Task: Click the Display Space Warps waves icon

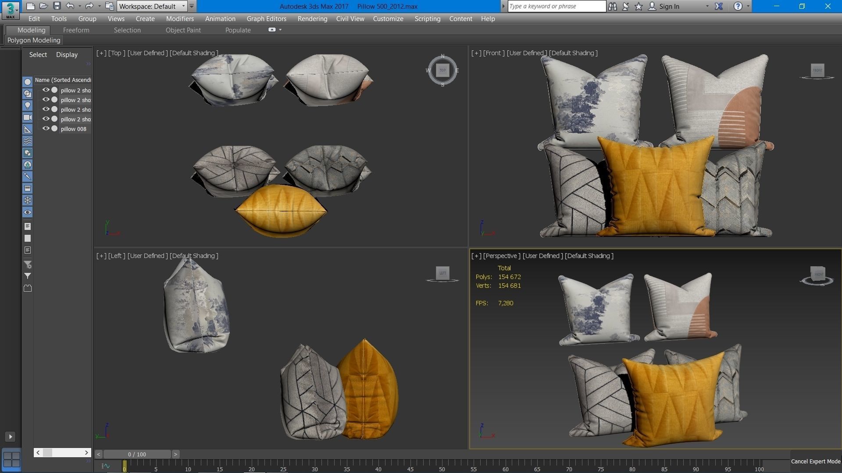Action: click(28, 141)
